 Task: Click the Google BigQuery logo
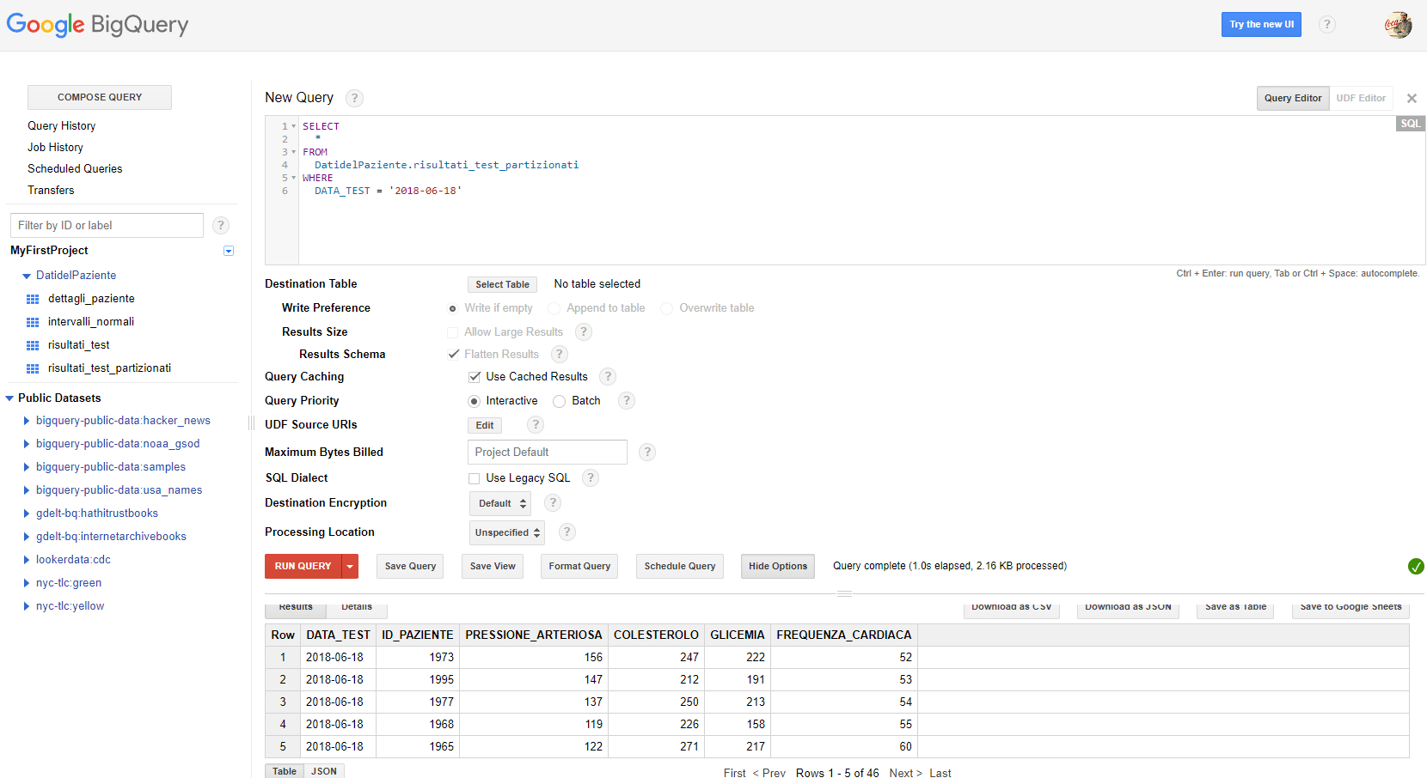pos(97,25)
